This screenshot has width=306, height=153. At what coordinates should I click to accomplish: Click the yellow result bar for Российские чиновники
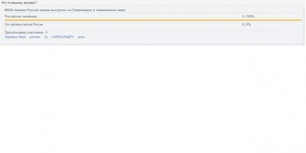pyautogui.click(x=153, y=20)
